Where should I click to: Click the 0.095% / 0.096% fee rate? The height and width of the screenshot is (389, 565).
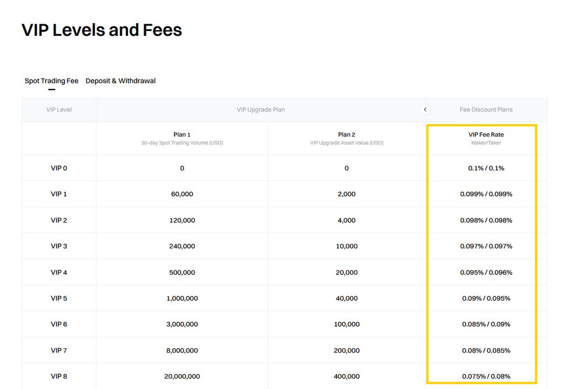pyautogui.click(x=486, y=273)
